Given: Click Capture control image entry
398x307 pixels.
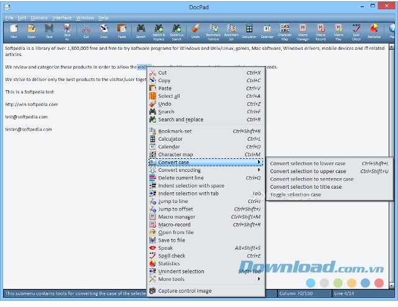Looking at the screenshot, I should click(185, 291).
